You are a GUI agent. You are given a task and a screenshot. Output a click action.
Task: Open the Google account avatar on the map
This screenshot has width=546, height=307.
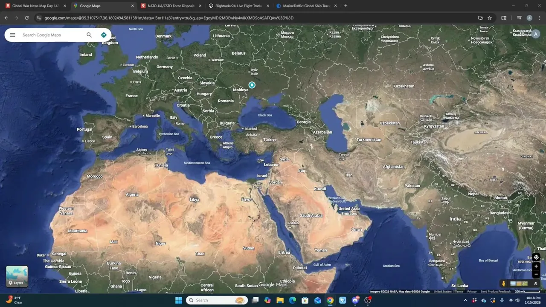coord(536,35)
